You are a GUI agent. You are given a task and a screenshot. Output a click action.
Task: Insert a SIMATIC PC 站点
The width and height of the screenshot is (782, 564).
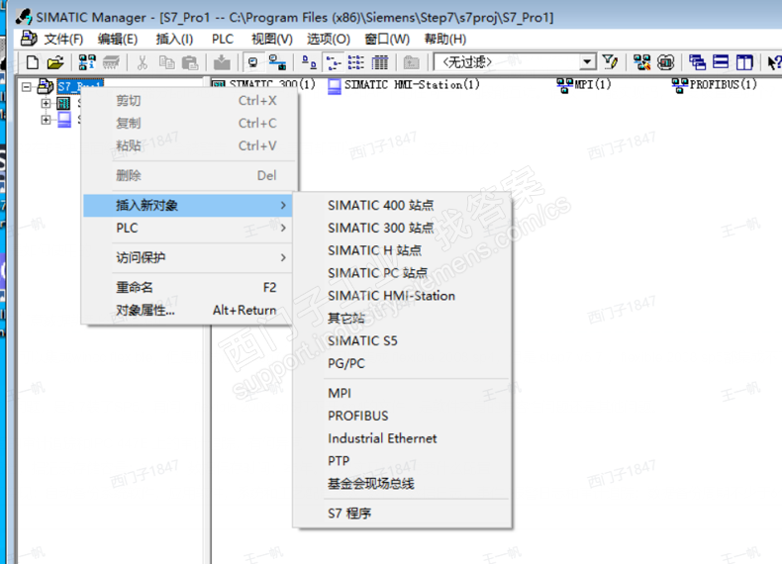(403, 273)
